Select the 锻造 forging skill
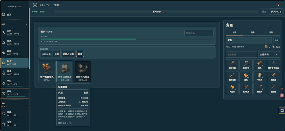 point(14,53)
